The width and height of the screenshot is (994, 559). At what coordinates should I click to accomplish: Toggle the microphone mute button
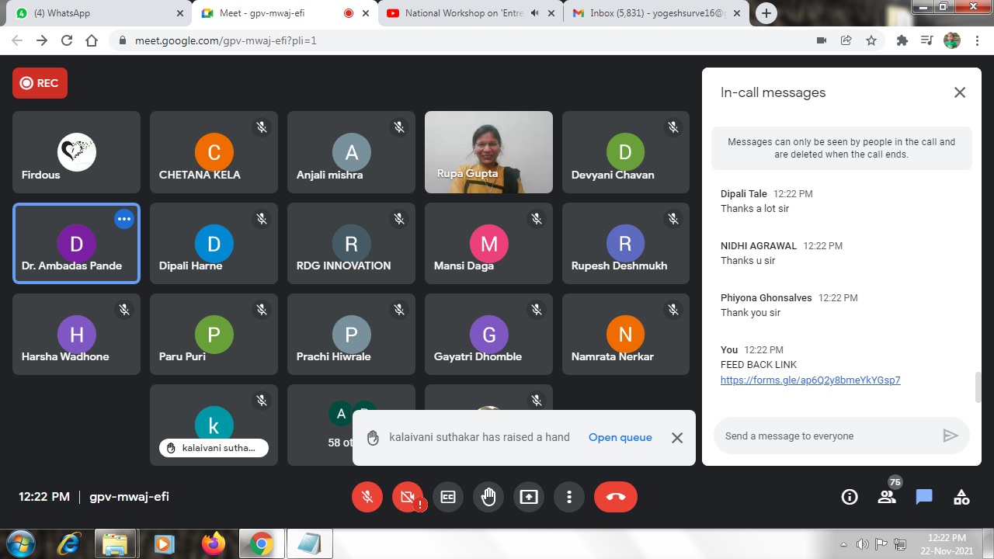point(367,497)
